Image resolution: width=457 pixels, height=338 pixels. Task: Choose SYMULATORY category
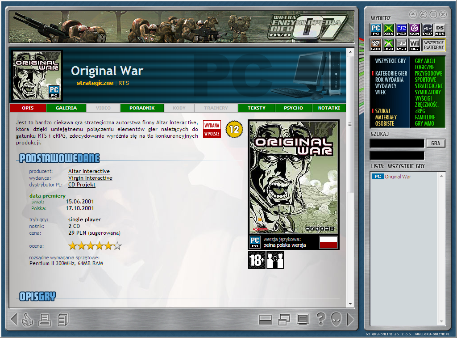[428, 92]
